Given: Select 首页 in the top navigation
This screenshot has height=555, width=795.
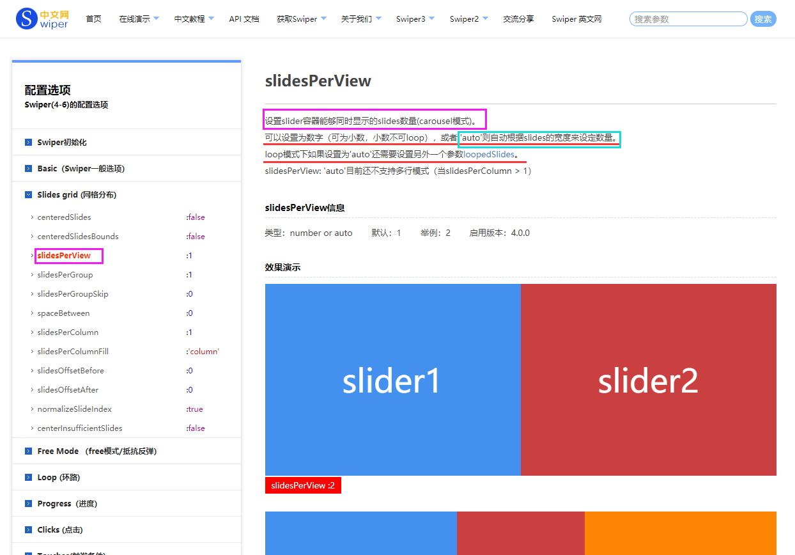Looking at the screenshot, I should click(93, 19).
